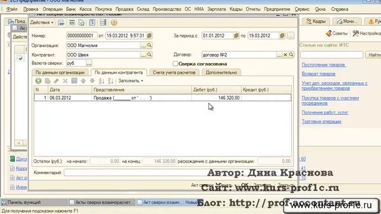
Task: Click sort descending icon
Action: (110, 81)
